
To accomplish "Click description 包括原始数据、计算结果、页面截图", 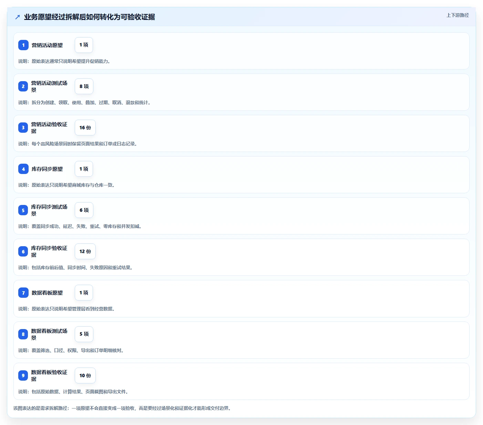I will (73, 392).
